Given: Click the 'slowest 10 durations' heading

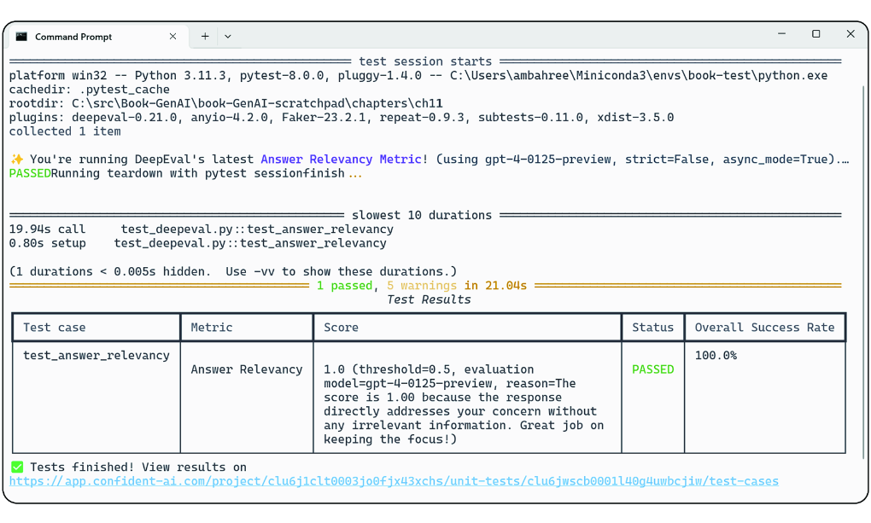Looking at the screenshot, I should (x=422, y=215).
